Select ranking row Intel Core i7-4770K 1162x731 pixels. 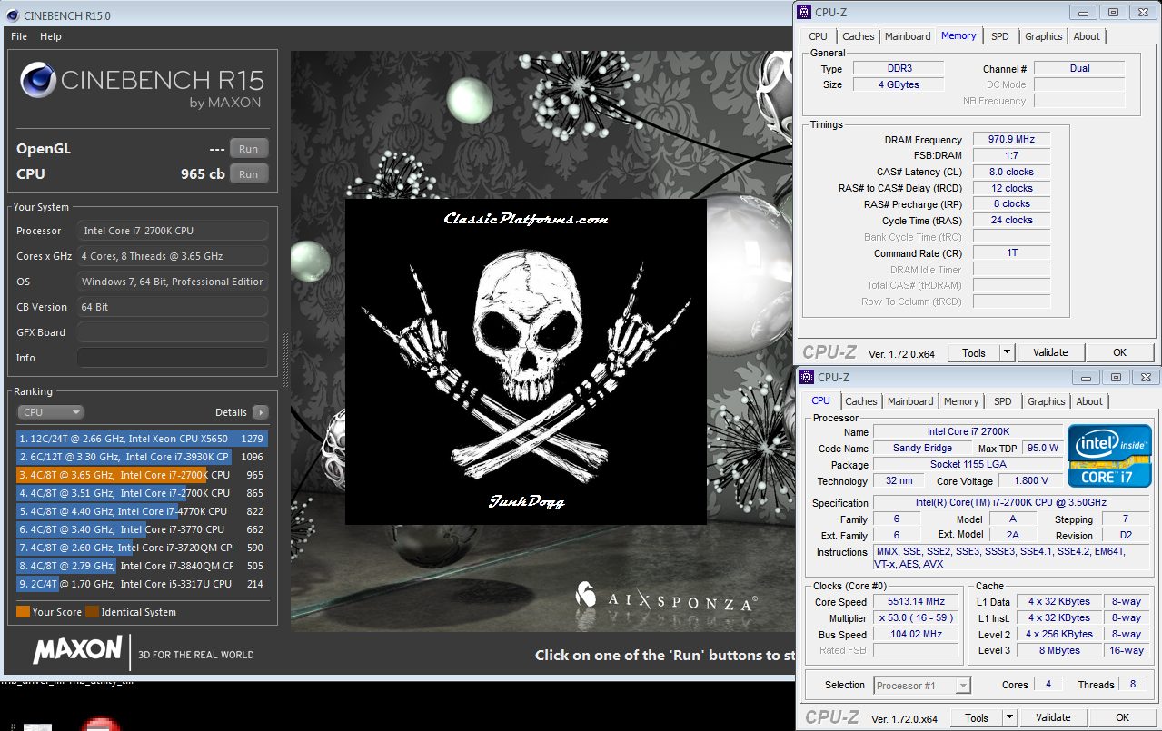tap(143, 511)
